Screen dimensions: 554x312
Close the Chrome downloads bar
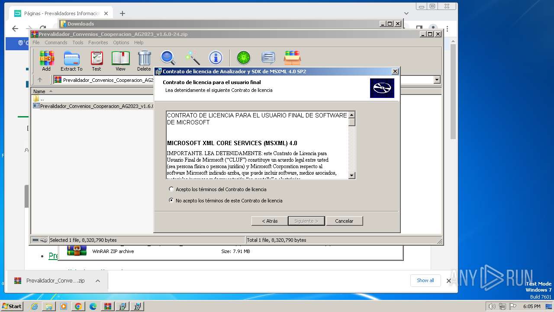point(449,281)
